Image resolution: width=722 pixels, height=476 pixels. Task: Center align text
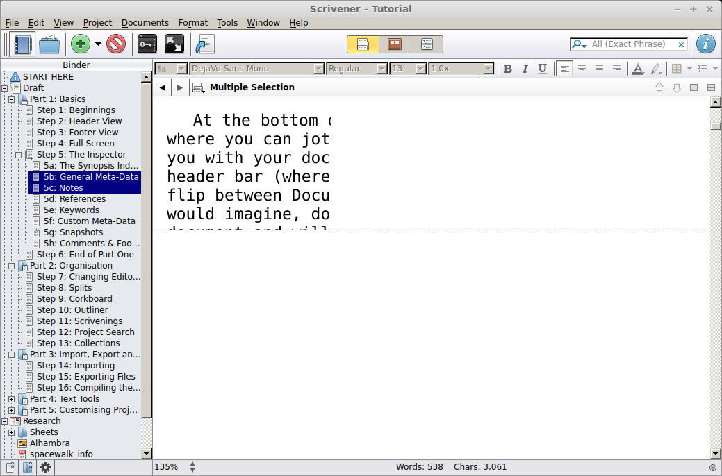(582, 69)
